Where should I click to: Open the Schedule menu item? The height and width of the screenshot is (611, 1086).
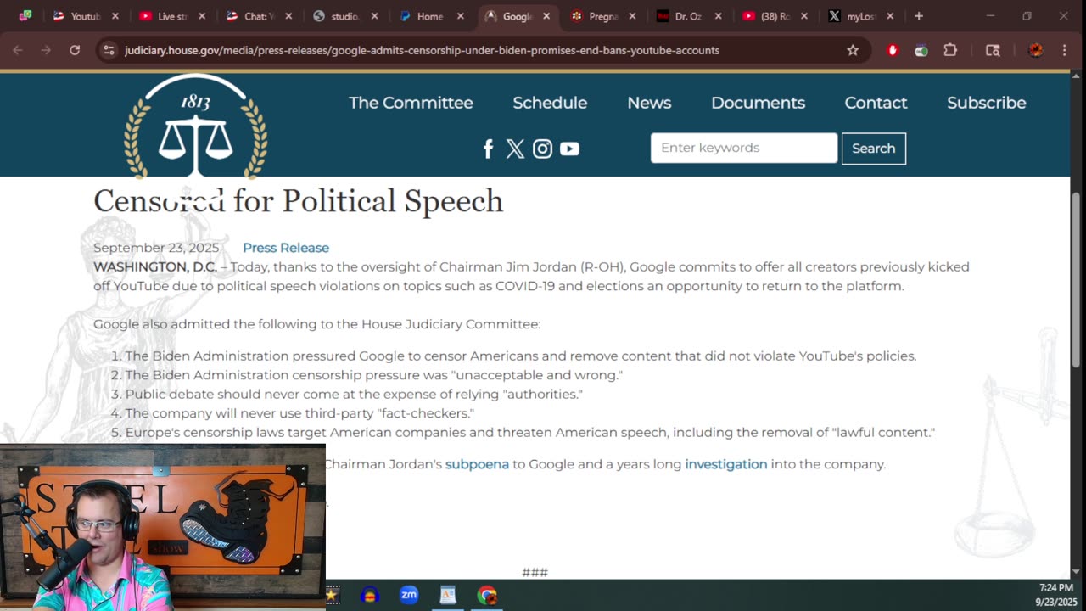click(x=550, y=103)
